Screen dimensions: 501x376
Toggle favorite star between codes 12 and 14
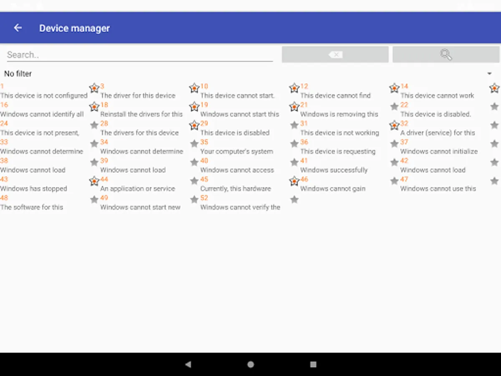tap(395, 88)
